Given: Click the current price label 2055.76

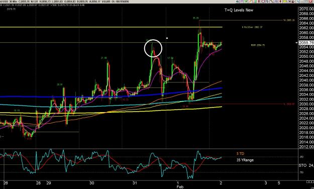Looking at the screenshot, I should (306, 43).
